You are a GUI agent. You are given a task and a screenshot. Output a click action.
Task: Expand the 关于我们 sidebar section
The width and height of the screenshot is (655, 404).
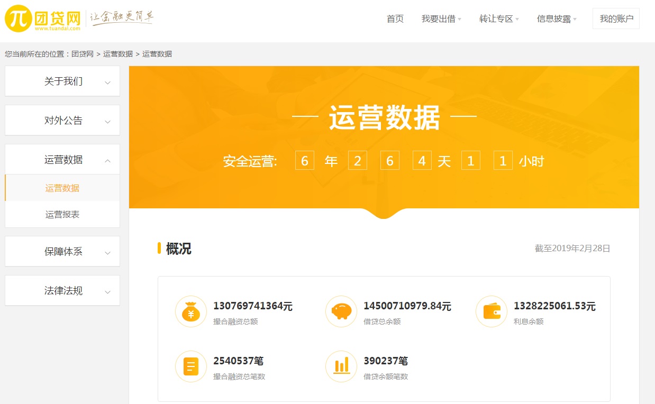[62, 81]
